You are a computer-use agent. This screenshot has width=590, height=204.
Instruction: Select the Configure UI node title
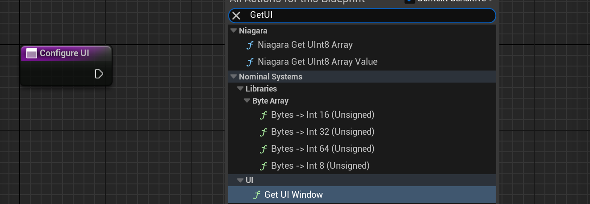coord(64,53)
